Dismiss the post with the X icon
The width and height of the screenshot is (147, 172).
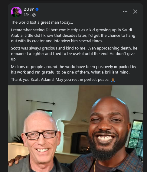[x=135, y=12]
